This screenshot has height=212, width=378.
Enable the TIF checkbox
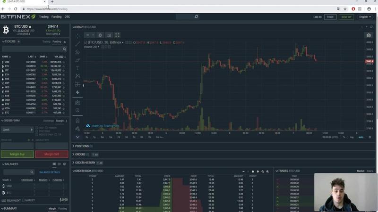(x=56, y=135)
